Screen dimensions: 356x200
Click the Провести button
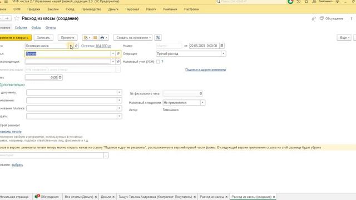coord(67,38)
